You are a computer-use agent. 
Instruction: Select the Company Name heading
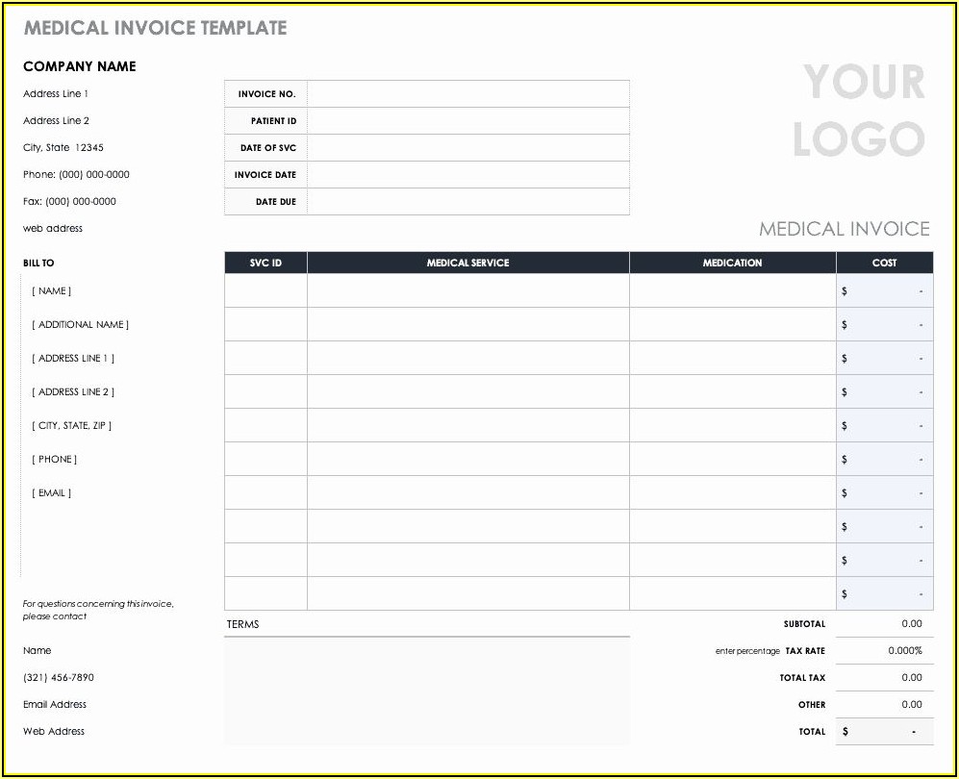coord(80,66)
